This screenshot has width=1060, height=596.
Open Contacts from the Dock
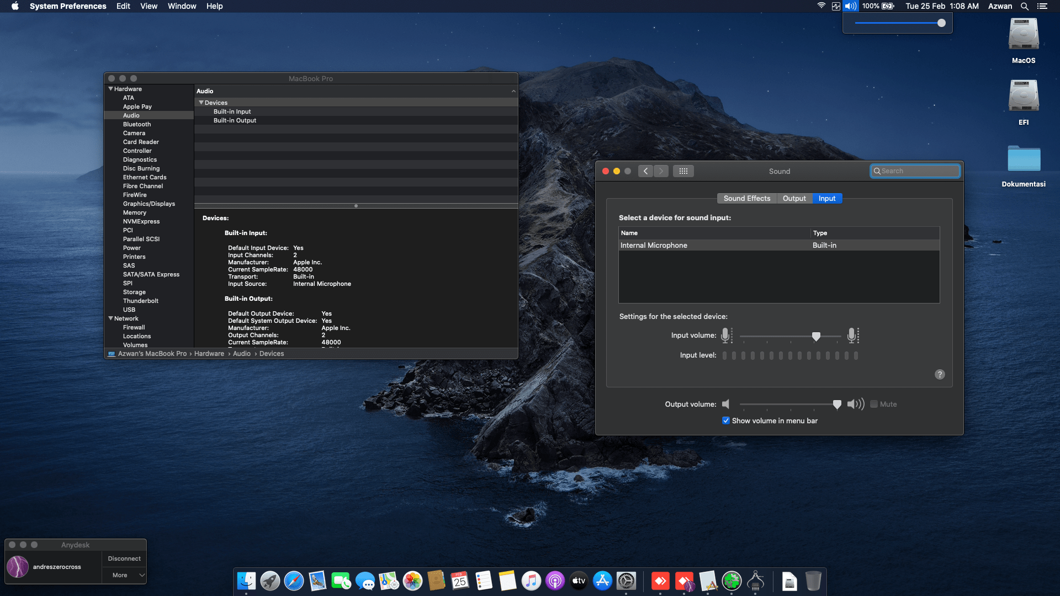point(436,581)
